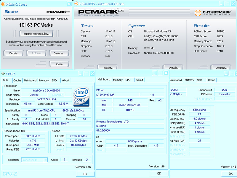Click Close in PCMark Score window
Viewport: 237px width, 178px height.
click(x=59, y=64)
